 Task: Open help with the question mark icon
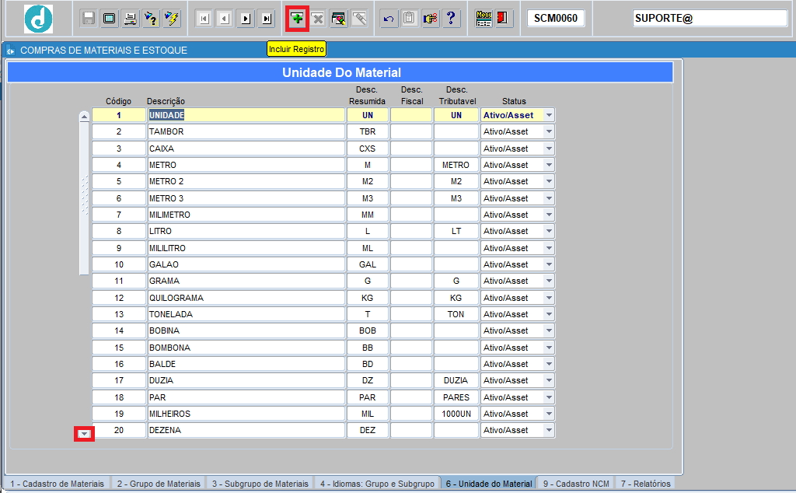(451, 19)
